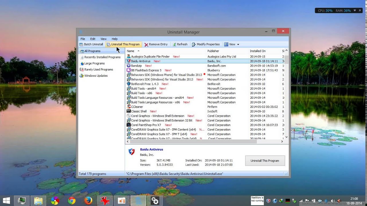
Task: Open the Windows Start button
Action: pyautogui.click(x=6, y=201)
